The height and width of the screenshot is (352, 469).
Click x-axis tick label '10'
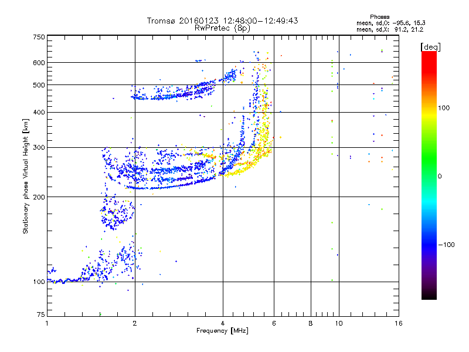pyautogui.click(x=339, y=323)
